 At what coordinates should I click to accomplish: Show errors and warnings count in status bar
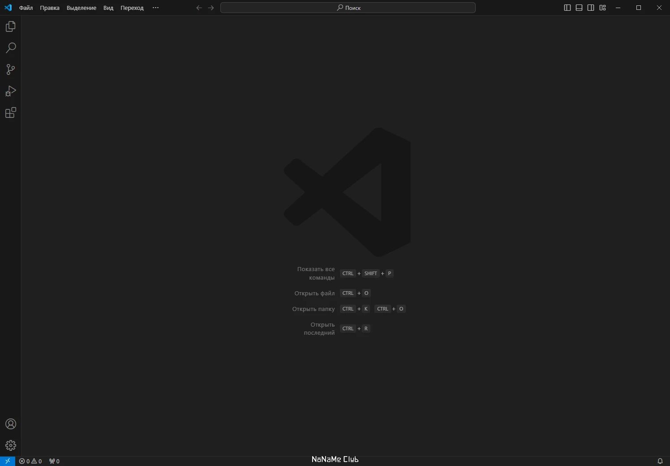[x=30, y=461]
